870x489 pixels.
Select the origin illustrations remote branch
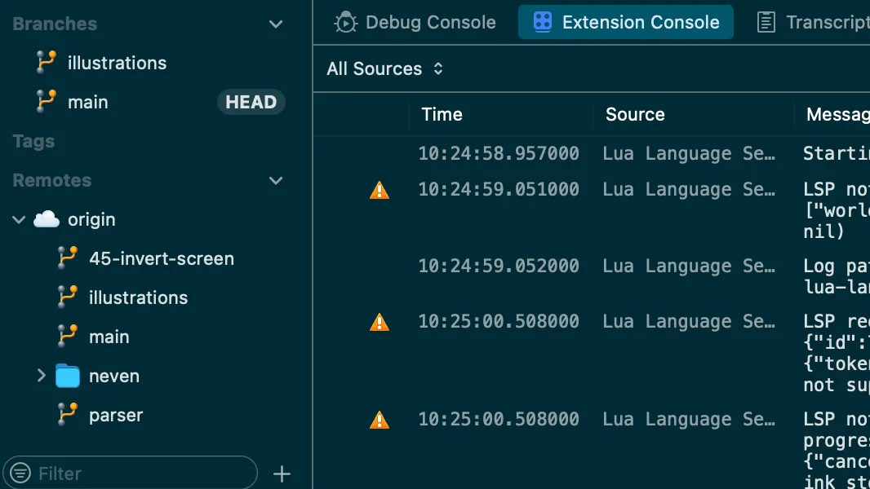click(x=138, y=298)
